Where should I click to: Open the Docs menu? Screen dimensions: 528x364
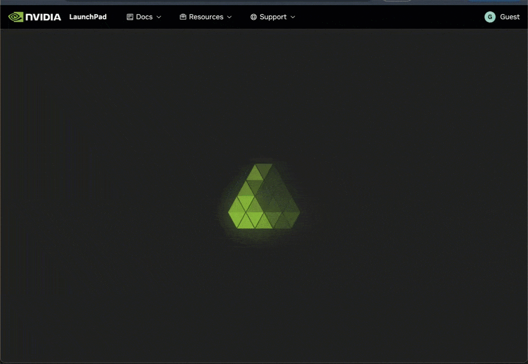pyautogui.click(x=144, y=17)
